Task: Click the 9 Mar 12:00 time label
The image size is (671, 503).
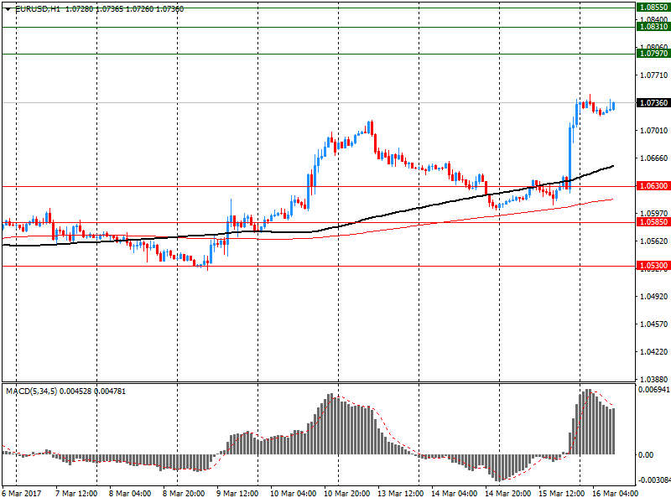Action: (237, 494)
